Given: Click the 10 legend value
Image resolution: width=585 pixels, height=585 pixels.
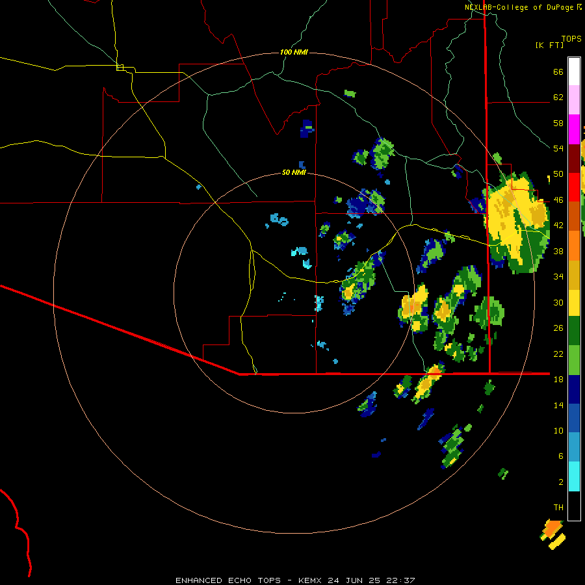Looking at the screenshot, I should (558, 431).
